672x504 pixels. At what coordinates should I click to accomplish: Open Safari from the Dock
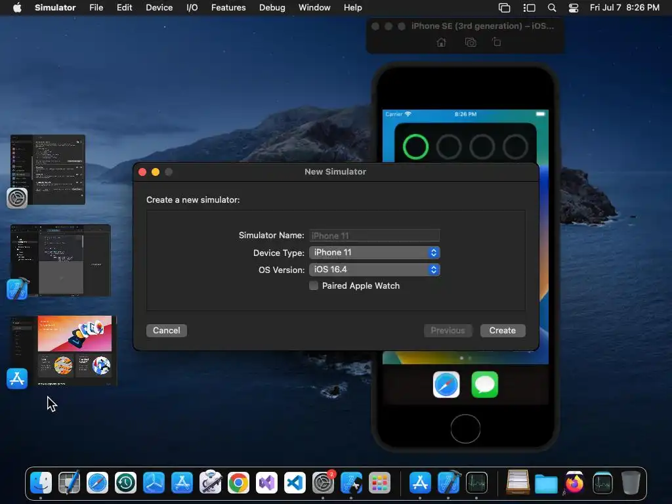(97, 483)
